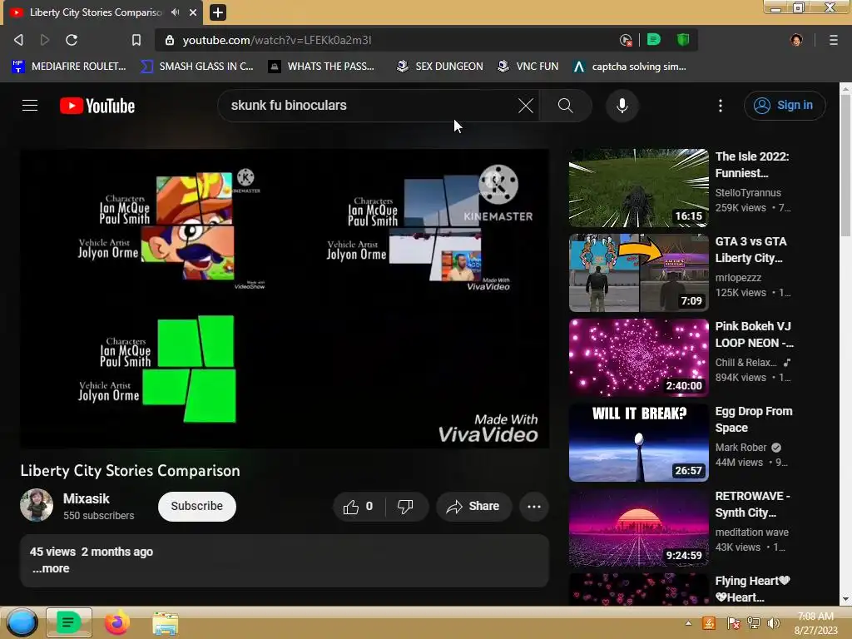The image size is (852, 639).
Task: Open the RETROWAVE Synth City thumbnail
Action: (x=638, y=528)
